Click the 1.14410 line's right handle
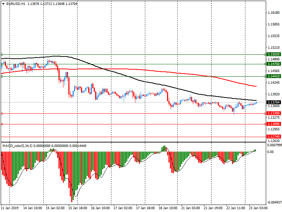 tap(265, 76)
